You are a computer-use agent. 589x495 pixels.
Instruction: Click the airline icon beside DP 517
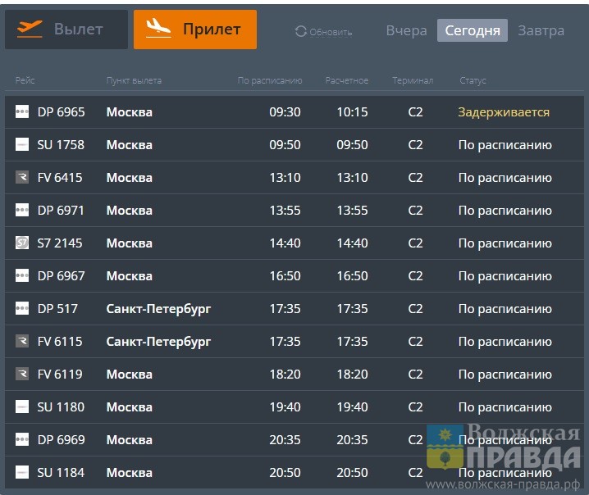(22, 309)
